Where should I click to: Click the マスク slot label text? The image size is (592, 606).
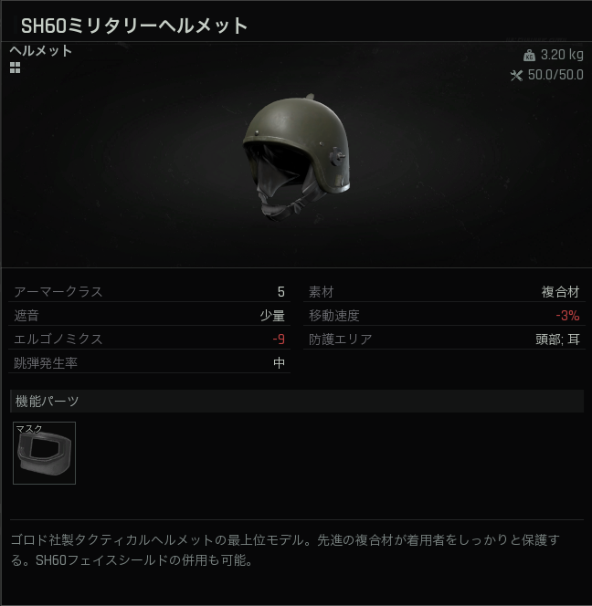click(29, 429)
